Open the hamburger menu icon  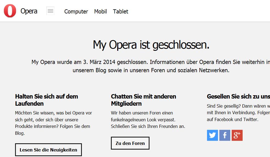point(50,11)
